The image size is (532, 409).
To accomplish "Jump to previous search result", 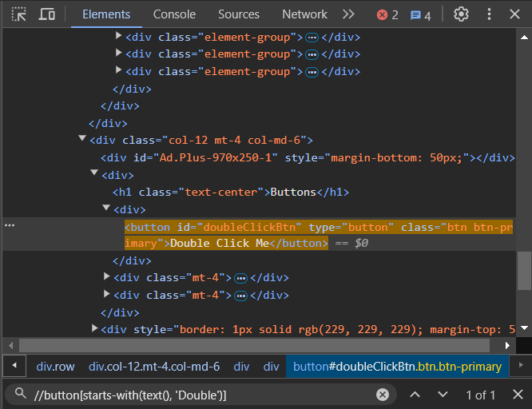I will point(415,395).
